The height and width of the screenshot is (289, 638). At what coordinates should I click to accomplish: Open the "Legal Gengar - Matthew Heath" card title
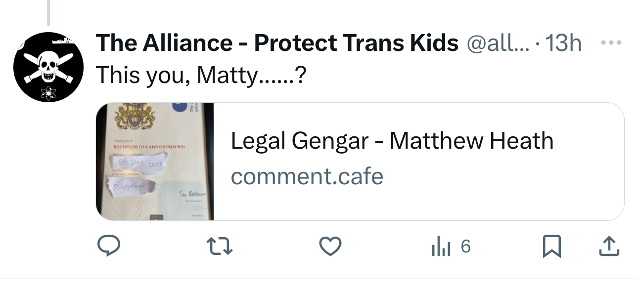[x=392, y=141]
